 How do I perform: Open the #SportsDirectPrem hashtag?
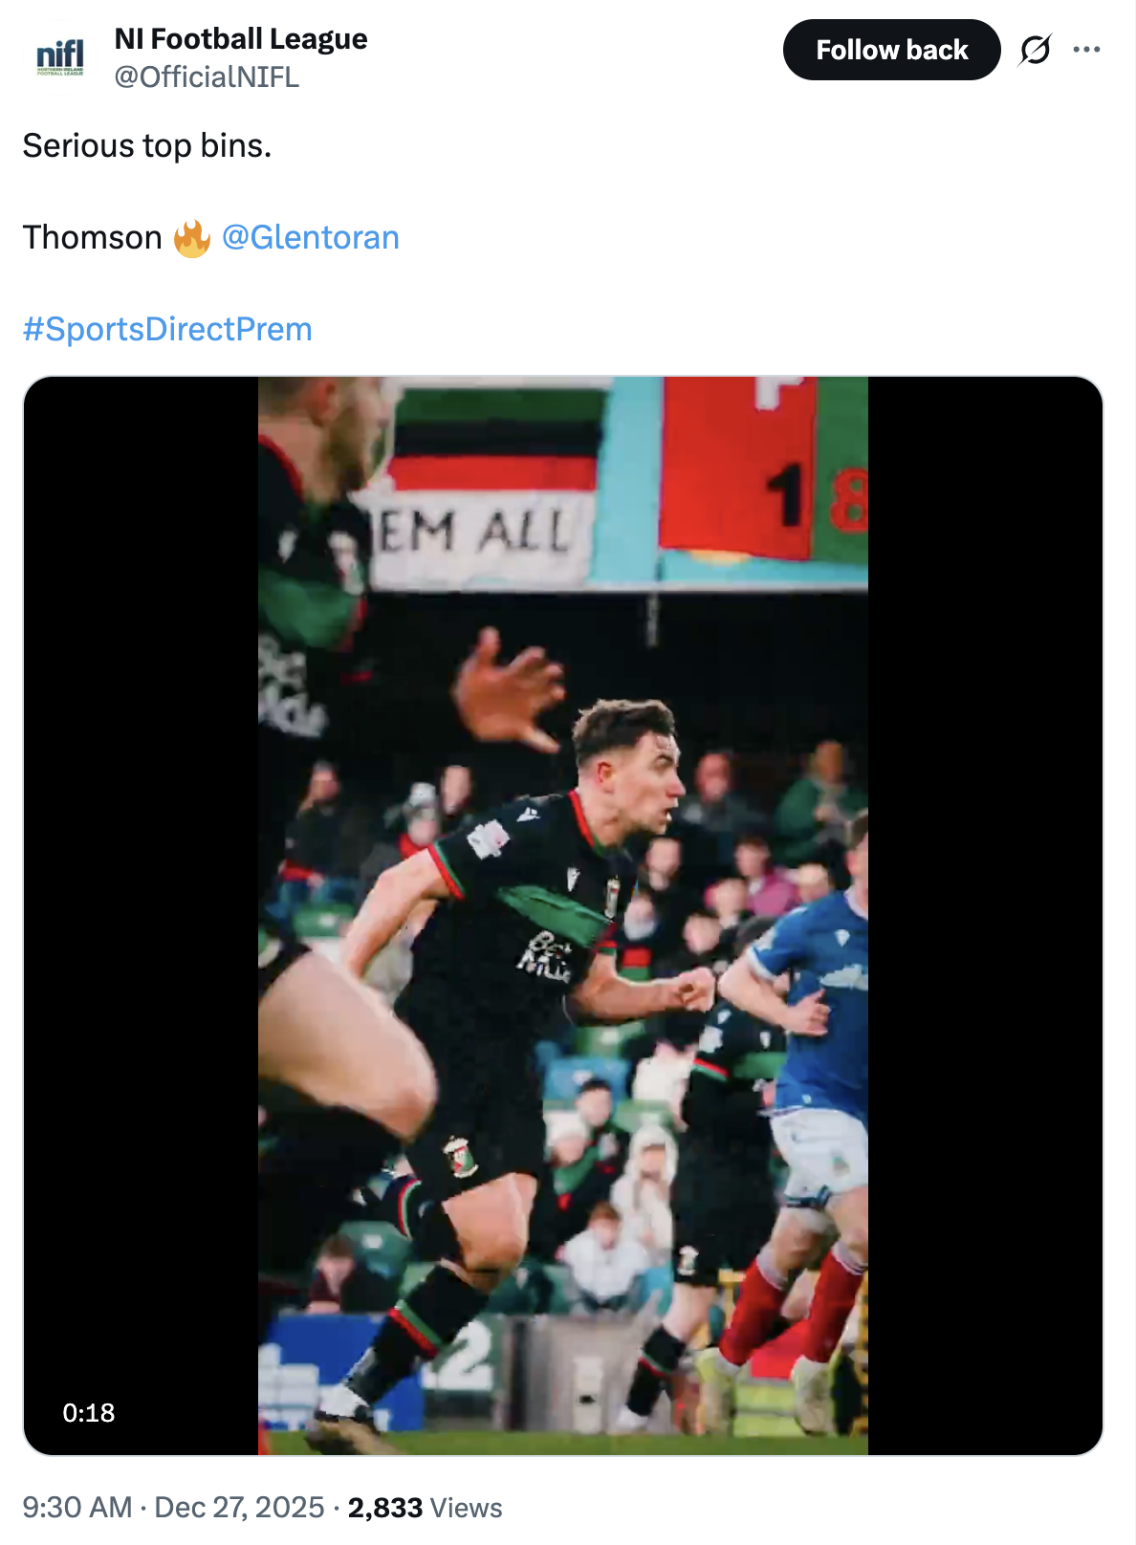pos(167,329)
